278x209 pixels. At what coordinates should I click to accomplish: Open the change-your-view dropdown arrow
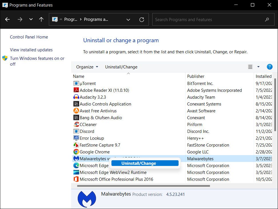click(x=258, y=67)
